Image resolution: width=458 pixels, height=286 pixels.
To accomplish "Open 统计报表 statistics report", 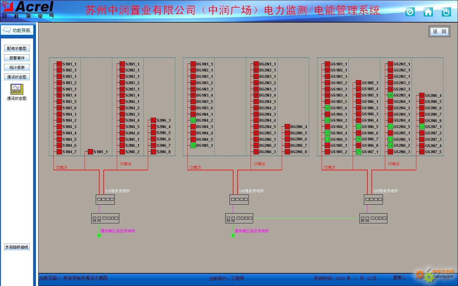I will tap(17, 67).
